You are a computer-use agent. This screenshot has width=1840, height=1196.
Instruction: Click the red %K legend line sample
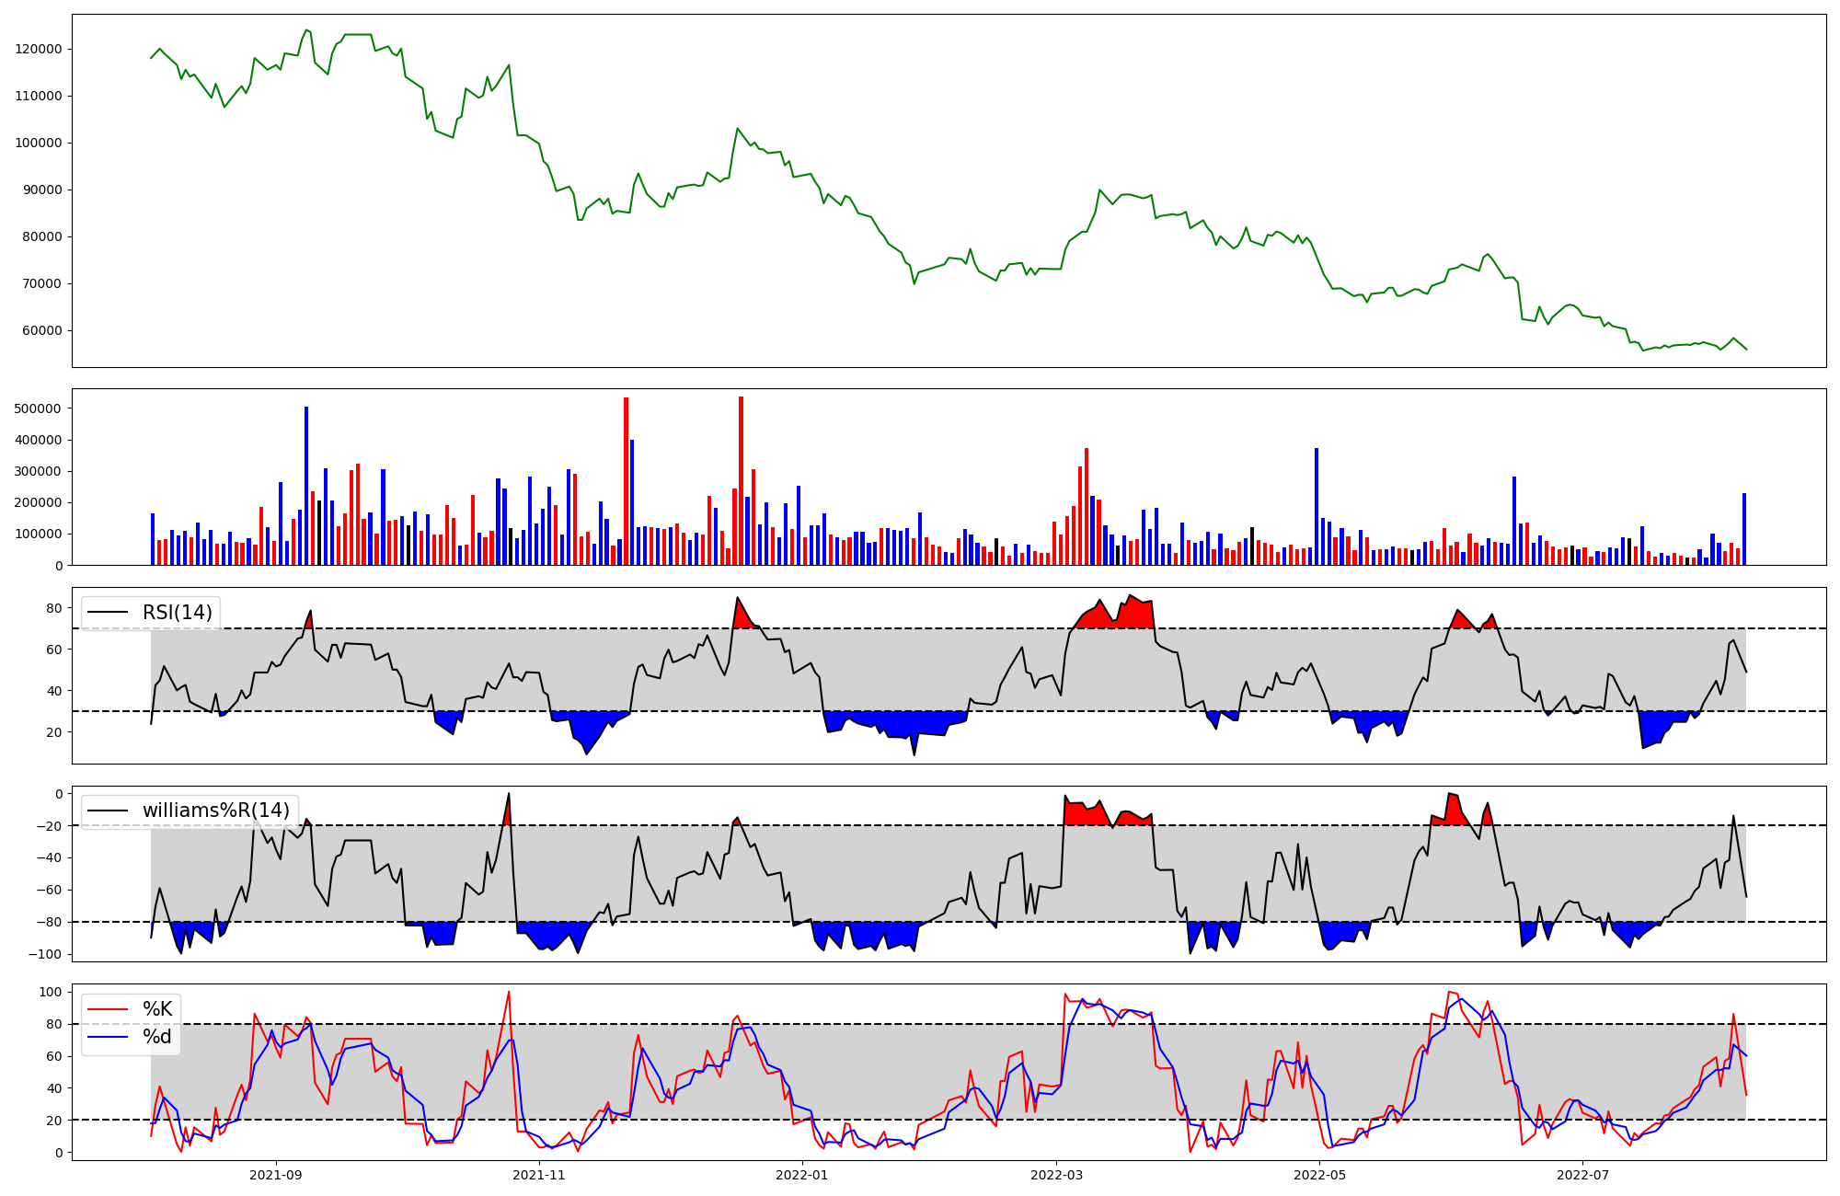pyautogui.click(x=108, y=1009)
